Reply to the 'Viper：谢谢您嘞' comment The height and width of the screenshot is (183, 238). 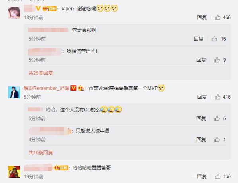(x=202, y=18)
